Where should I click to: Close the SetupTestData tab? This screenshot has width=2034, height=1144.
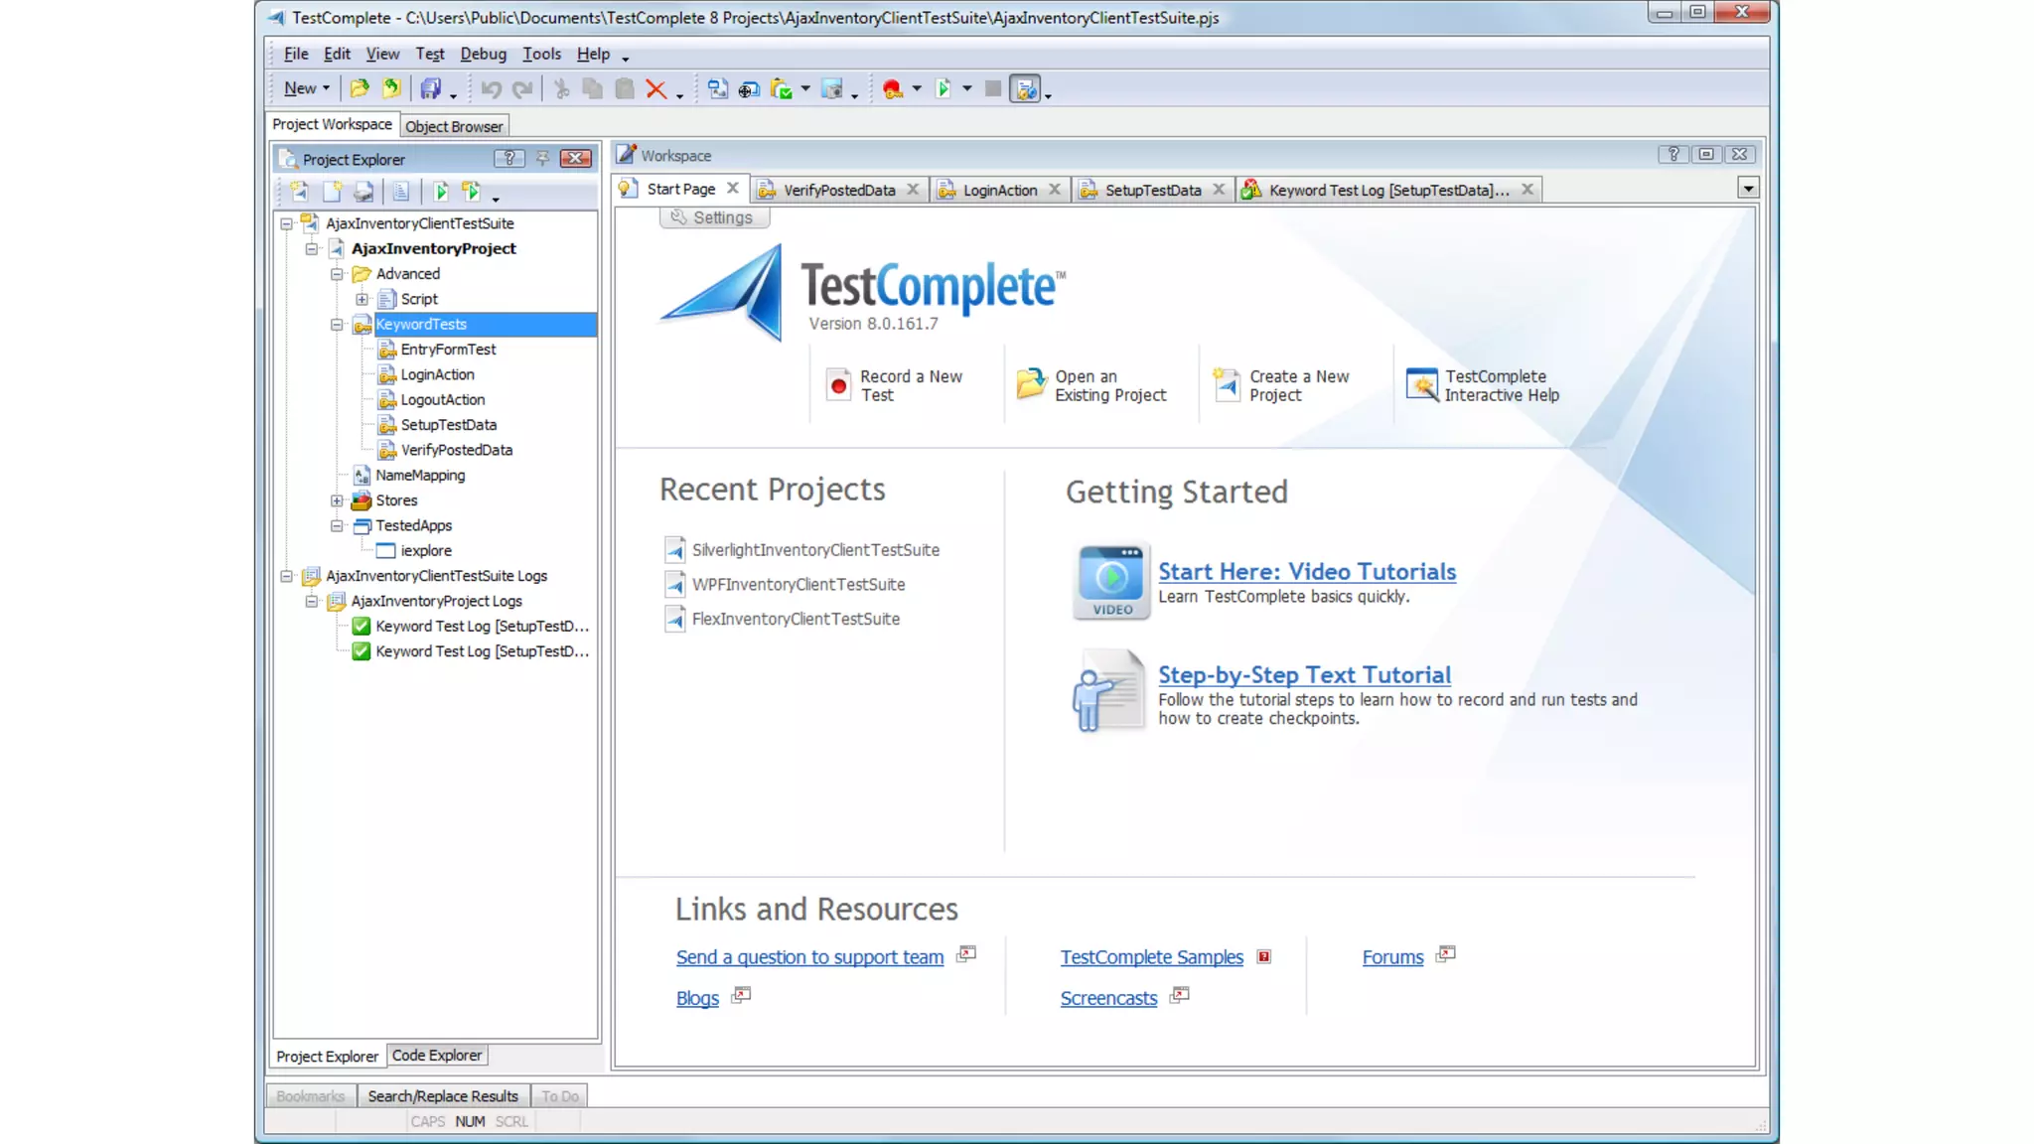(1219, 190)
